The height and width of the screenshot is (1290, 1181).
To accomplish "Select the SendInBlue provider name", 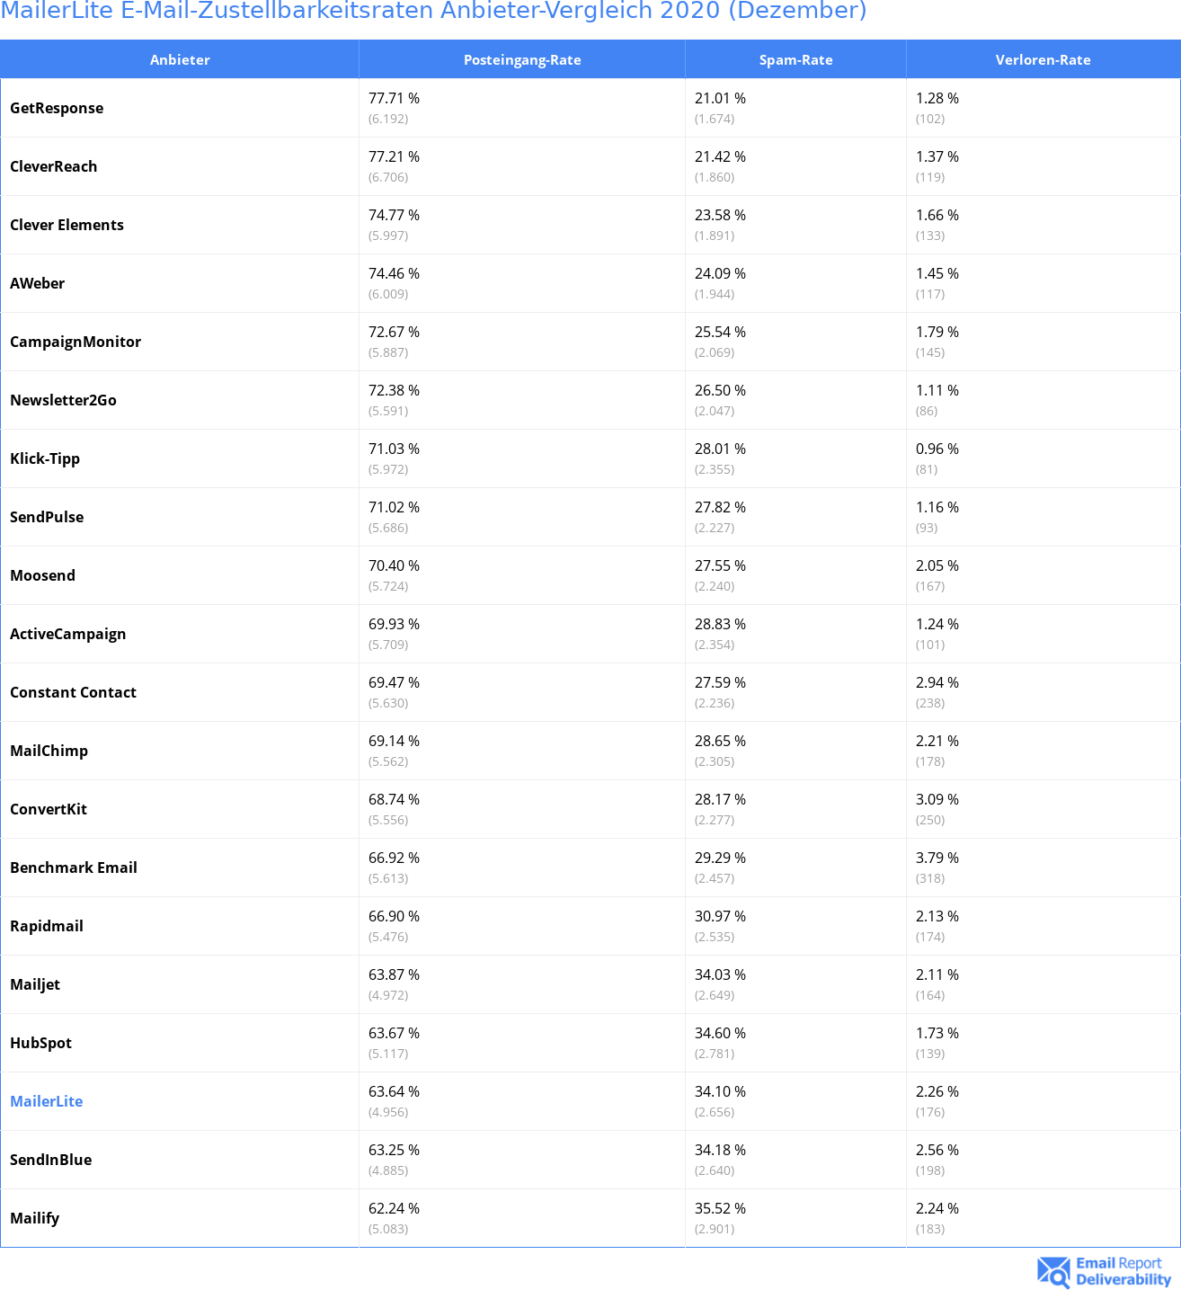I will coord(51,1160).
